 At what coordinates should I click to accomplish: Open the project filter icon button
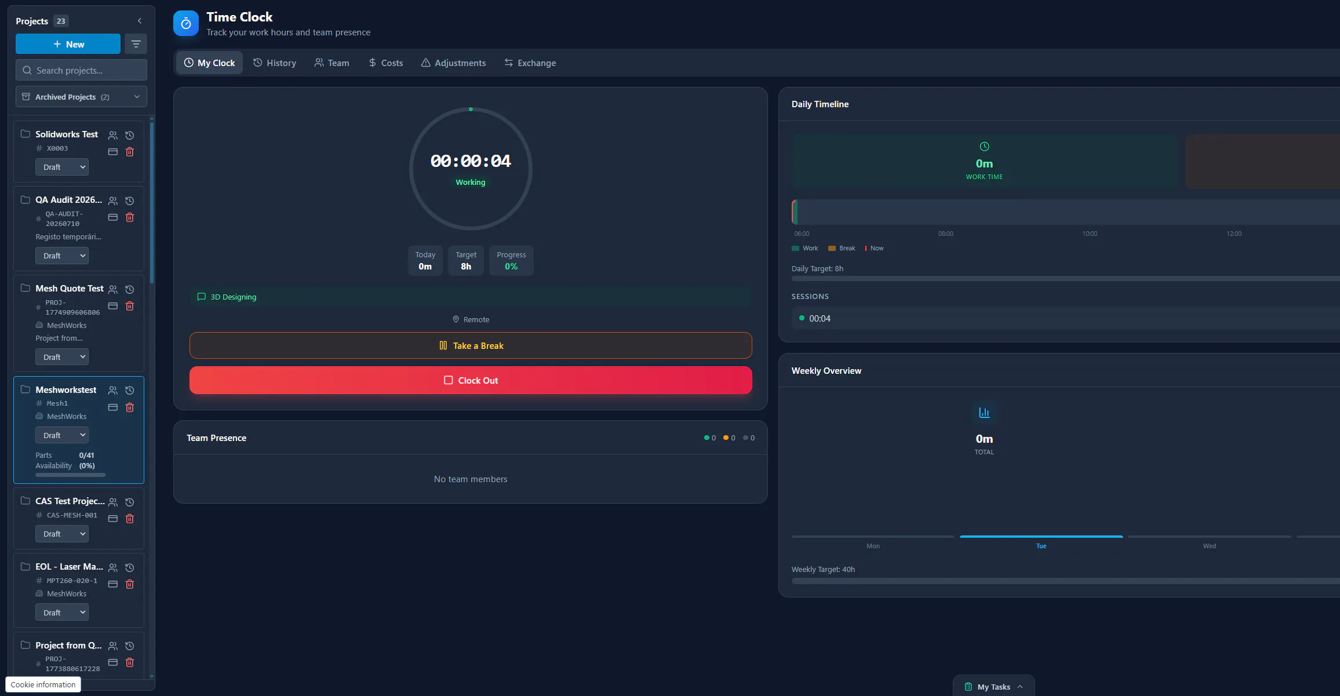pyautogui.click(x=136, y=44)
